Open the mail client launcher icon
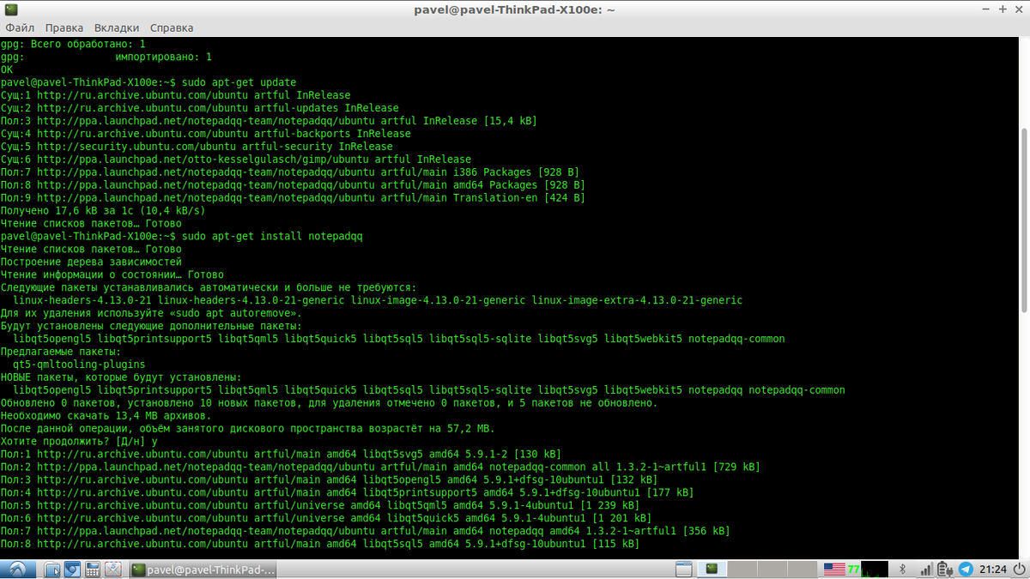 pos(112,569)
